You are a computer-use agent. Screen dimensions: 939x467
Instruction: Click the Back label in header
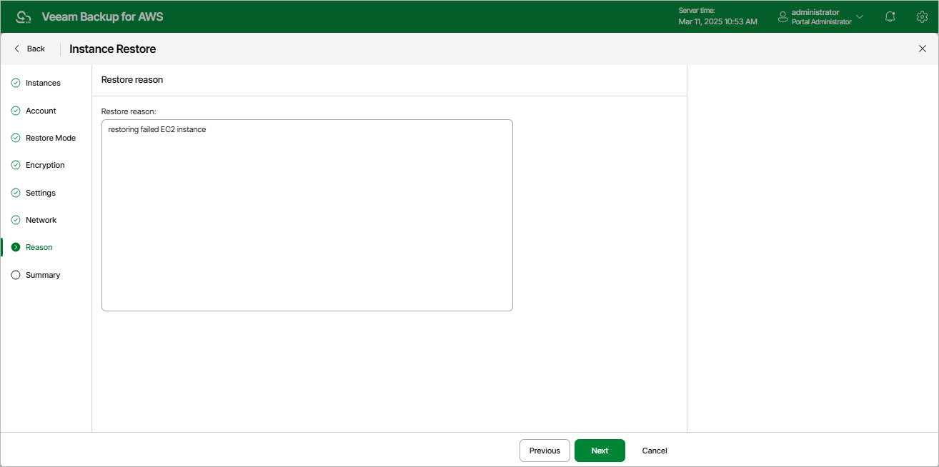point(36,49)
